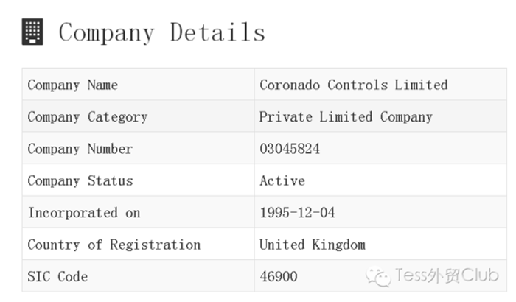Image resolution: width=516 pixels, height=302 pixels.
Task: Select the Company Status label
Action: pyautogui.click(x=80, y=180)
